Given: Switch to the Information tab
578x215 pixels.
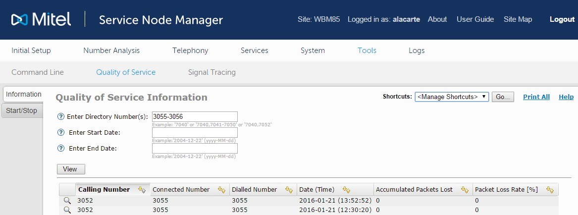Looking at the screenshot, I should tap(23, 95).
